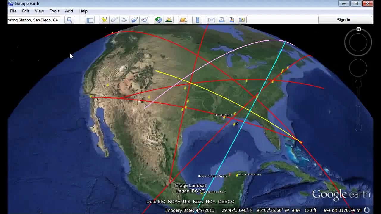Click the Google Earth app icon in title bar
The height and width of the screenshot is (214, 381).
(x=11, y=4)
